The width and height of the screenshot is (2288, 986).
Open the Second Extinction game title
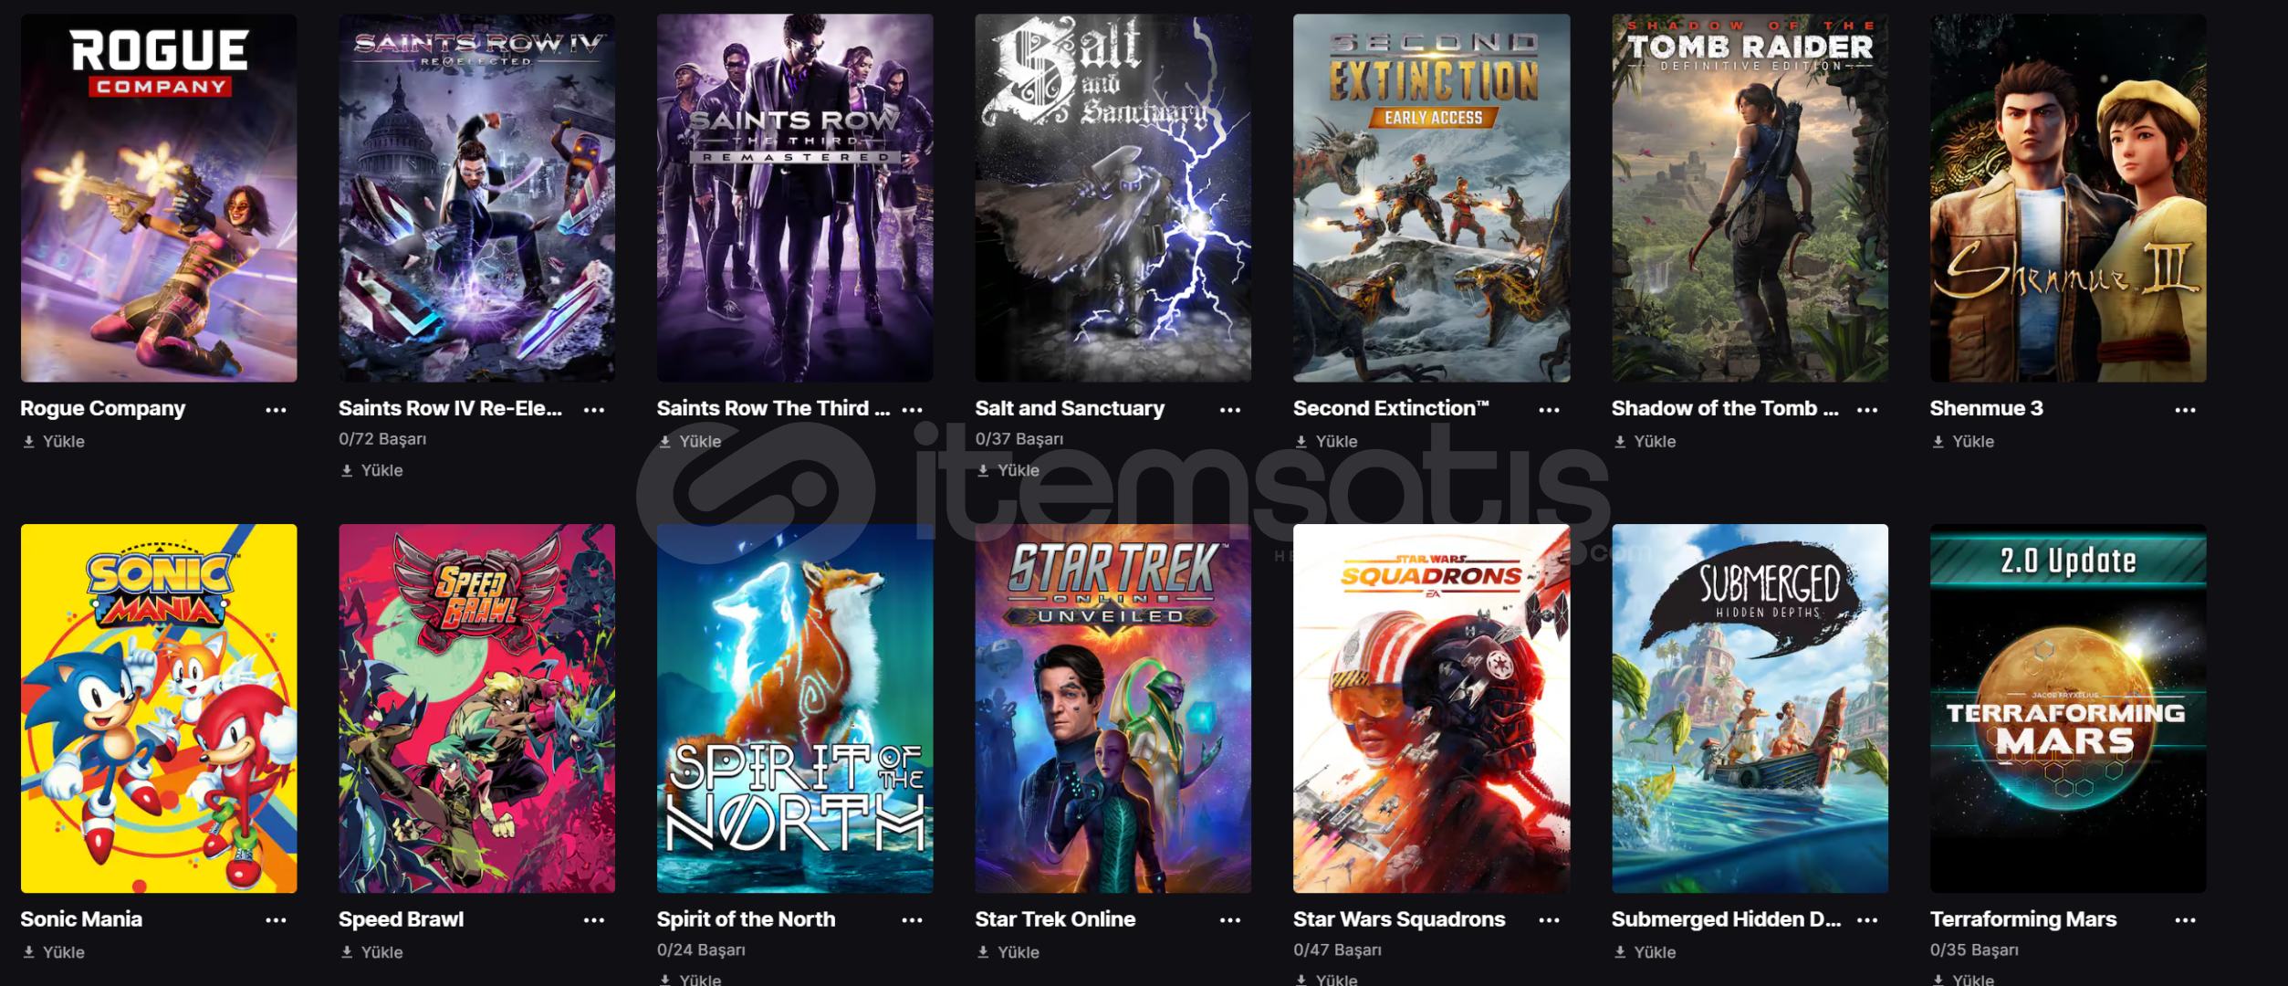pyautogui.click(x=1391, y=408)
